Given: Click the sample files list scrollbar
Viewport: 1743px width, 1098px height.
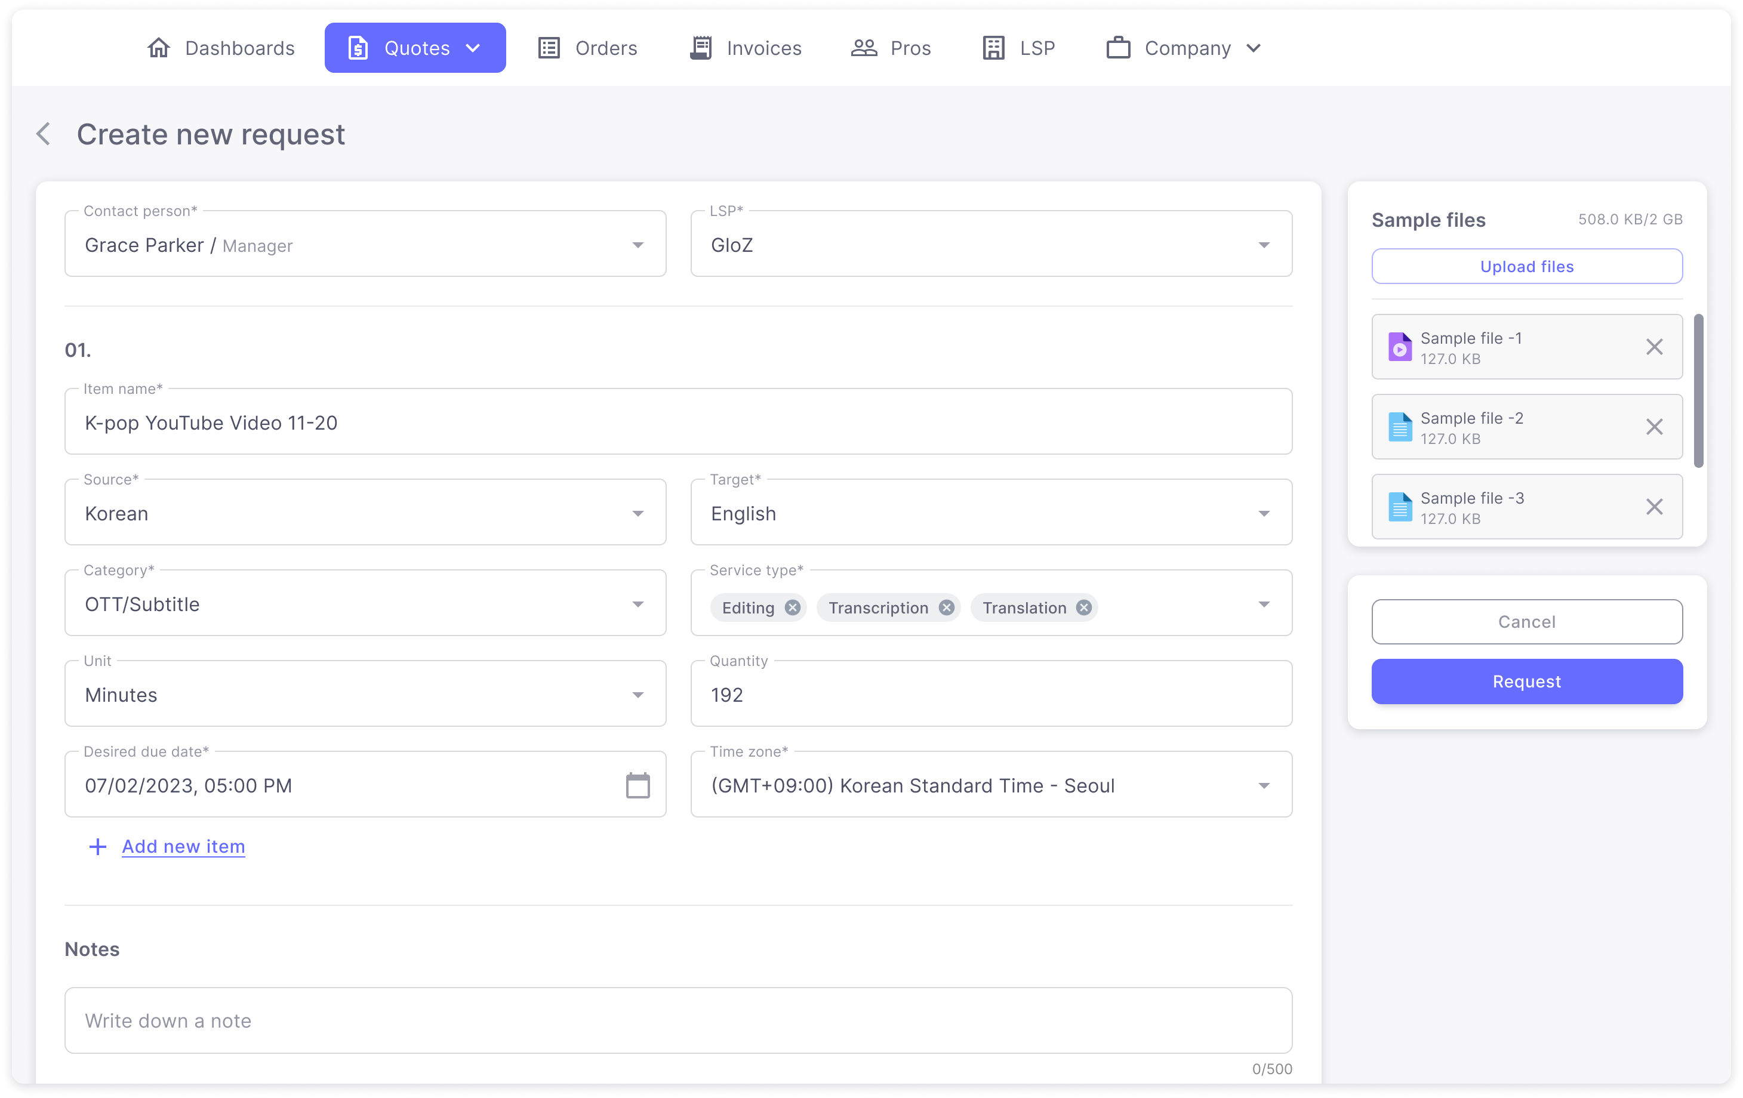Looking at the screenshot, I should [1698, 391].
